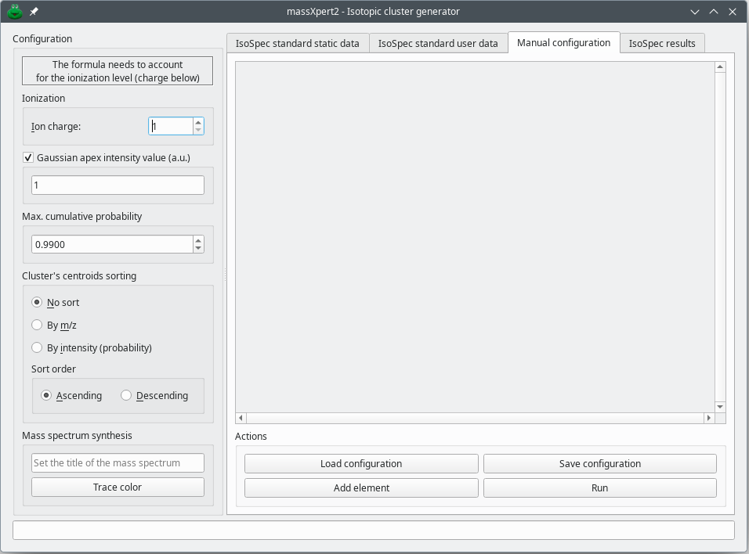The width and height of the screenshot is (749, 554).
Task: Open the Trace color picker
Action: tap(118, 487)
